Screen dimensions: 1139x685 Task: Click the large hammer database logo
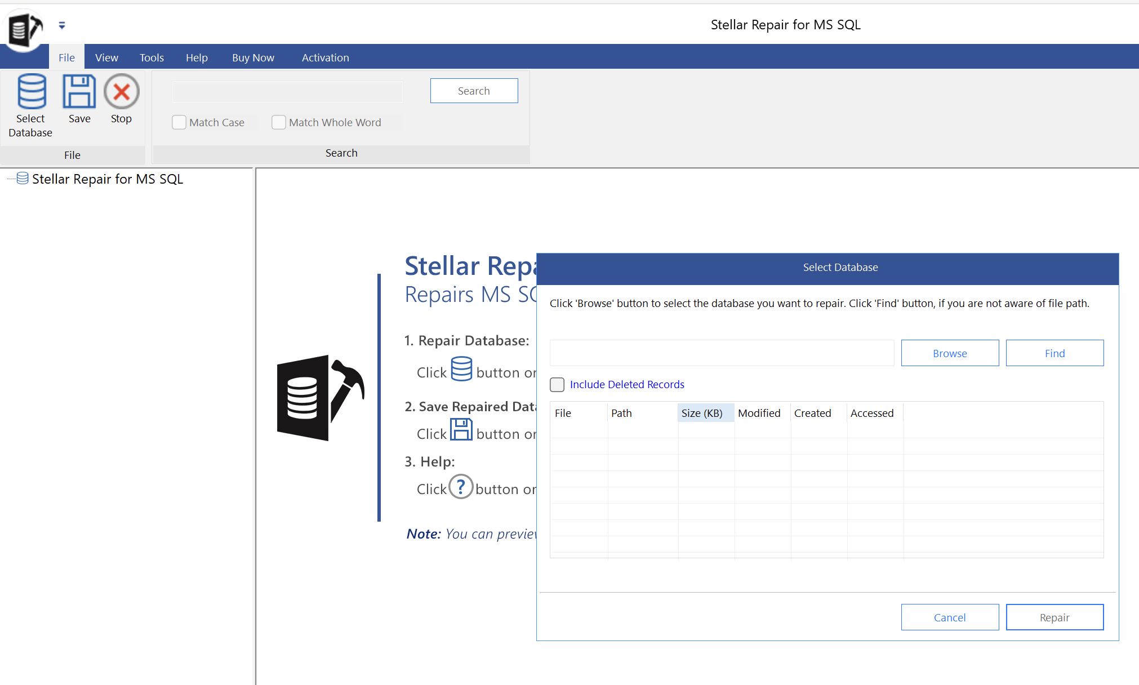(321, 398)
